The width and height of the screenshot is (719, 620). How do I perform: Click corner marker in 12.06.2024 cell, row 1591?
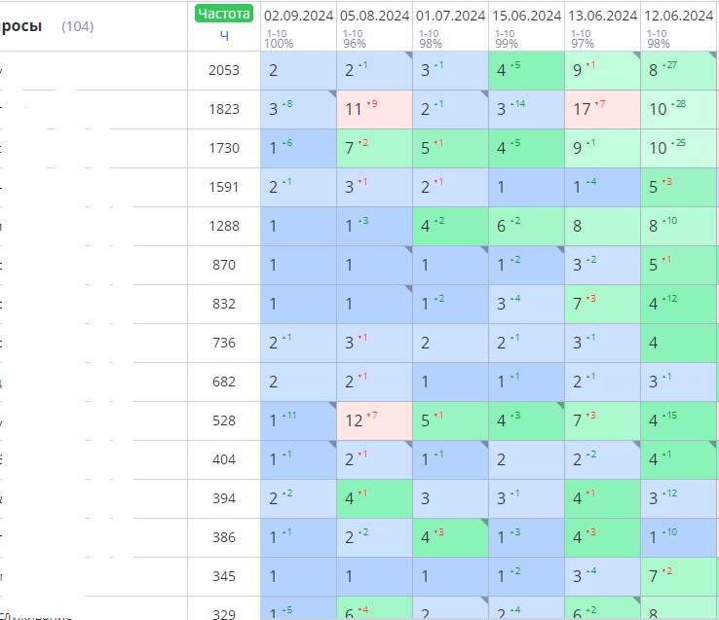[x=713, y=171]
